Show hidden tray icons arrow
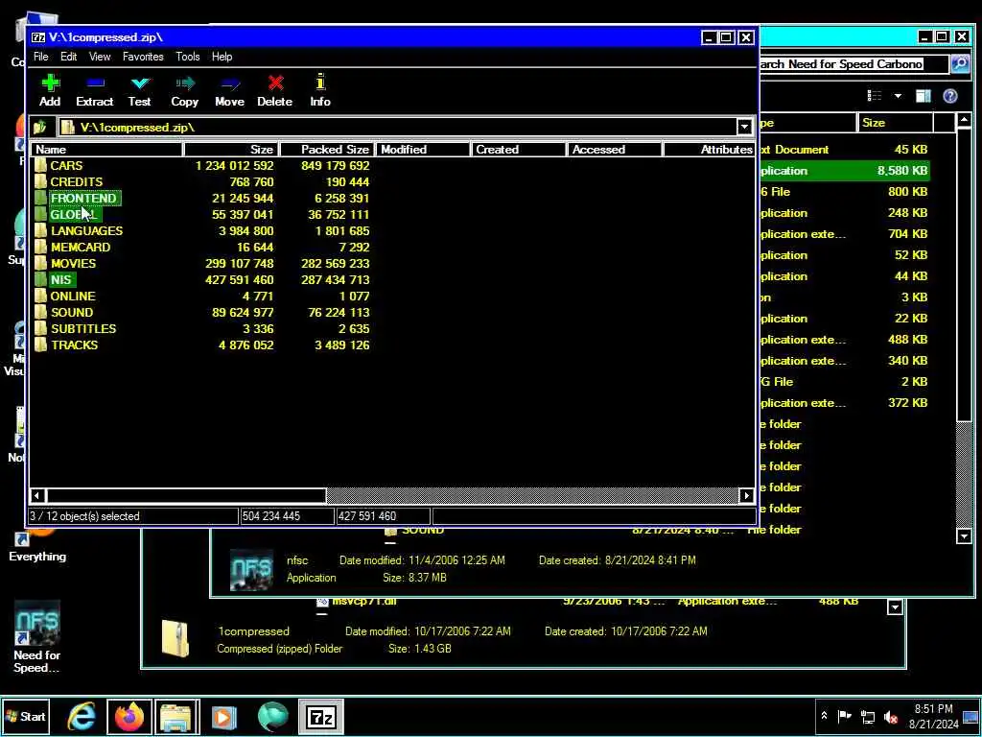982x737 pixels. point(824,716)
